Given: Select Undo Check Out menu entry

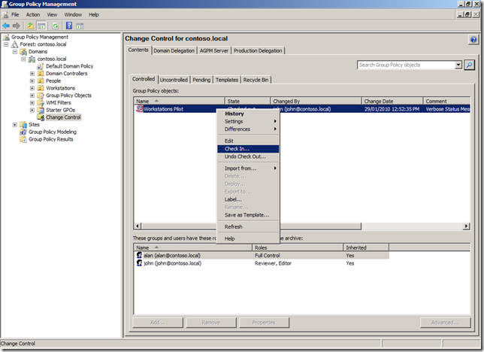Looking at the screenshot, I should [x=245, y=156].
